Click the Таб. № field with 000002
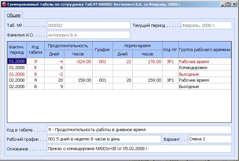 [88, 26]
